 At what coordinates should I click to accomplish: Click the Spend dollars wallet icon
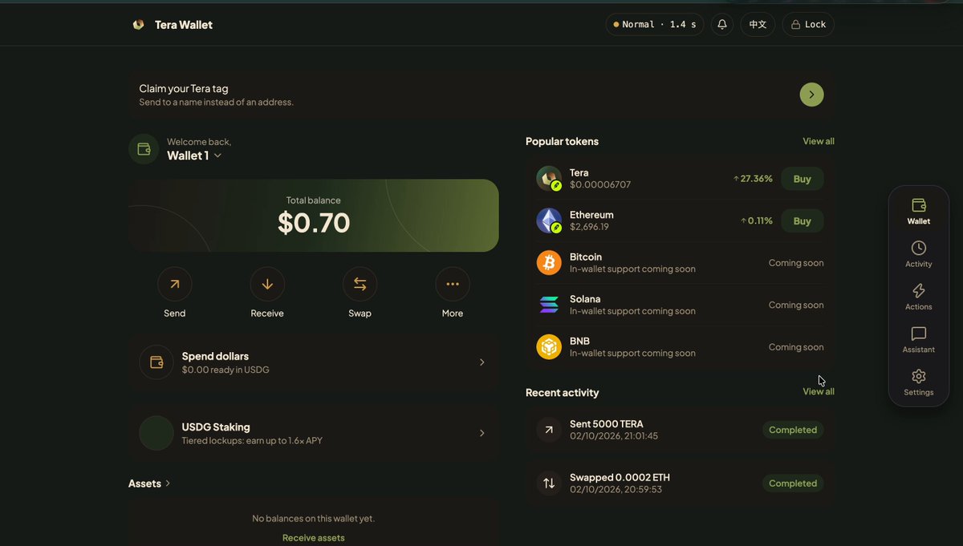[156, 362]
